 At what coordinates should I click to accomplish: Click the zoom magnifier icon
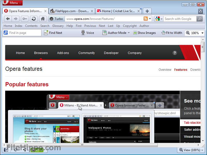pos(188,33)
